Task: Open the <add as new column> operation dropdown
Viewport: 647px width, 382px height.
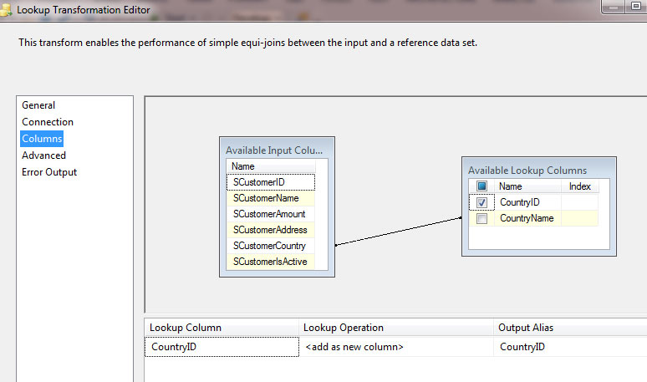Action: tap(396, 347)
